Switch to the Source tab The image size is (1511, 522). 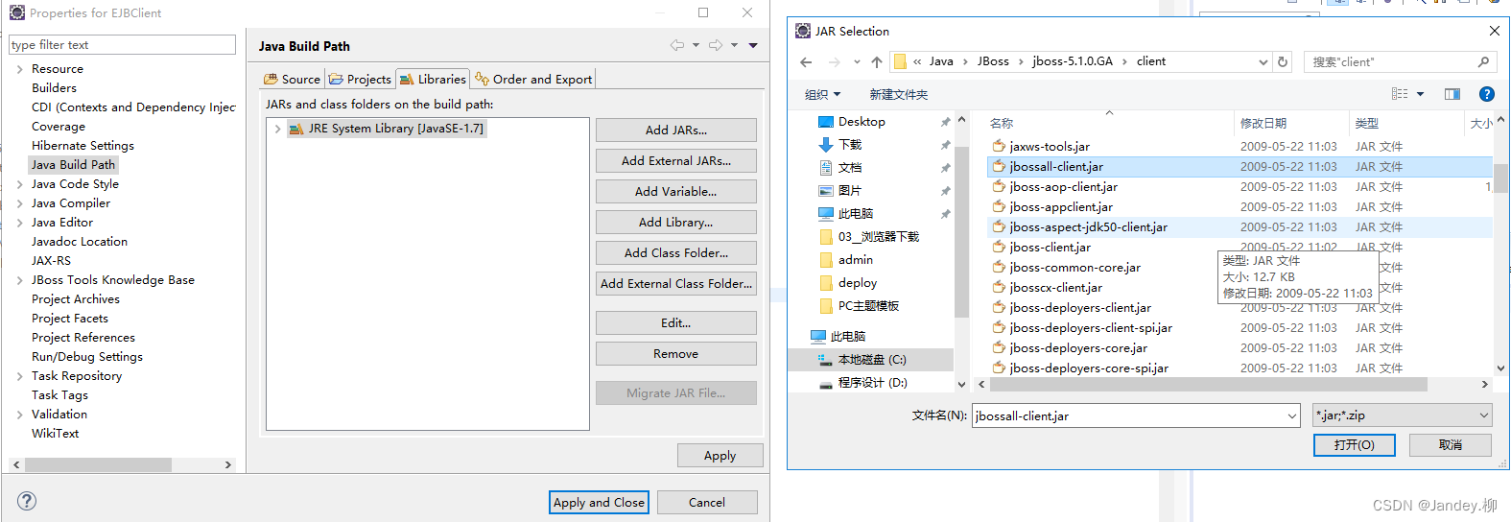(293, 79)
